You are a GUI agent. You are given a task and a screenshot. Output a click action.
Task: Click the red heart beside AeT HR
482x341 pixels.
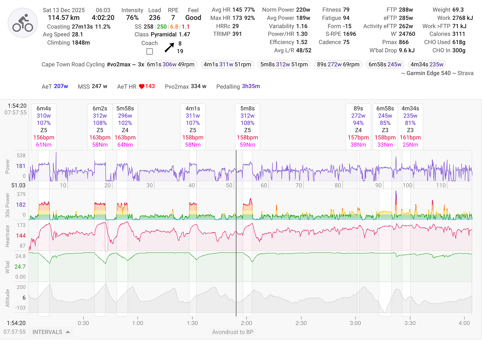(142, 86)
